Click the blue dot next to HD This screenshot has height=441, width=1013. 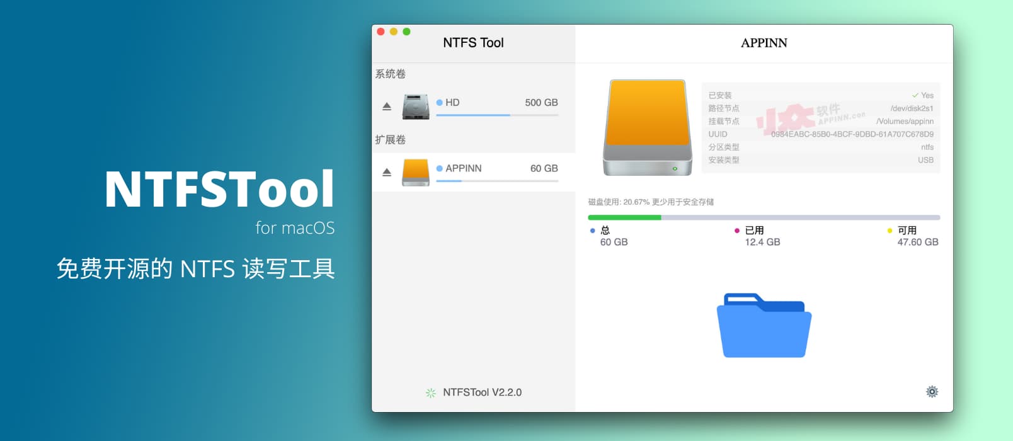click(x=439, y=102)
